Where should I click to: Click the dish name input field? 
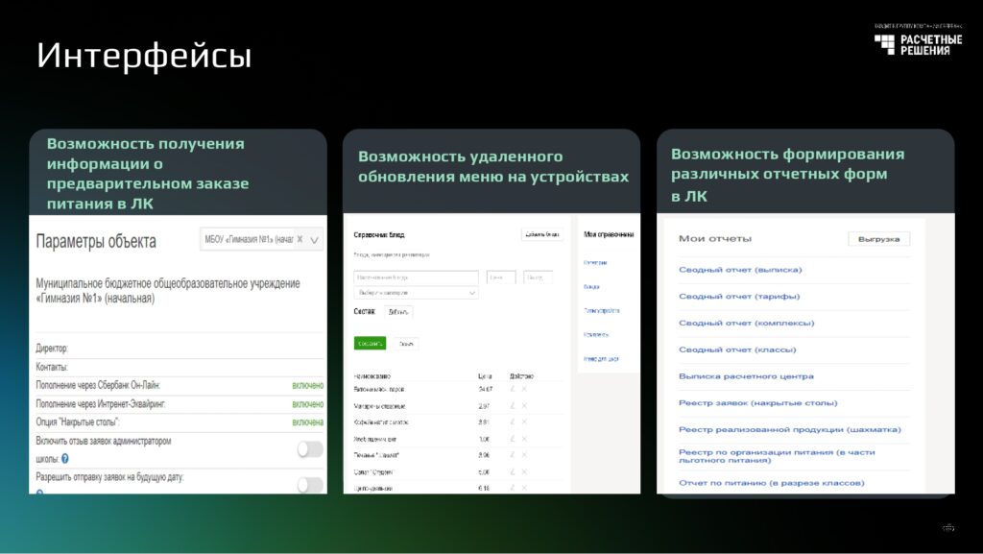(x=416, y=277)
